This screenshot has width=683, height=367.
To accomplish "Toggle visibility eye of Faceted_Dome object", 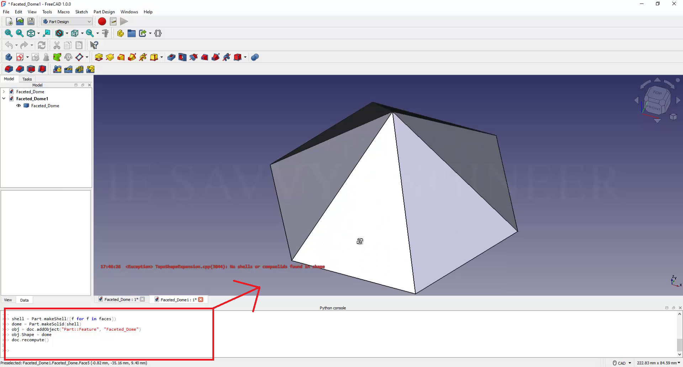I will click(x=18, y=106).
